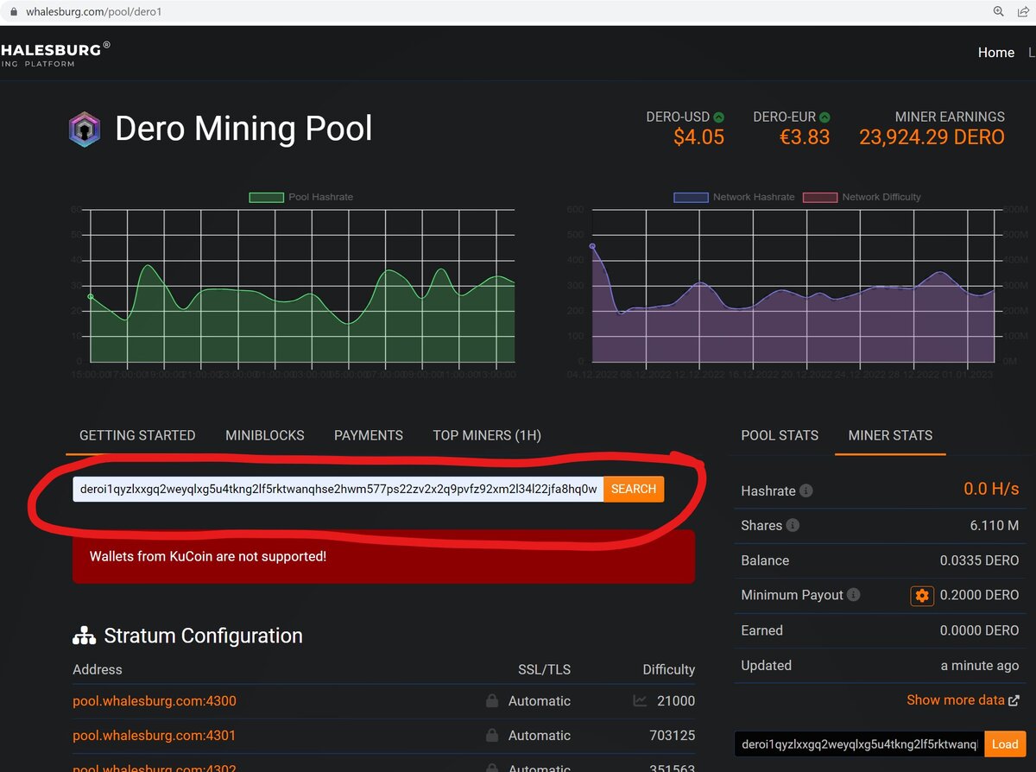Click the 'a minute ago' updated value
1036x772 pixels.
pyautogui.click(x=980, y=665)
